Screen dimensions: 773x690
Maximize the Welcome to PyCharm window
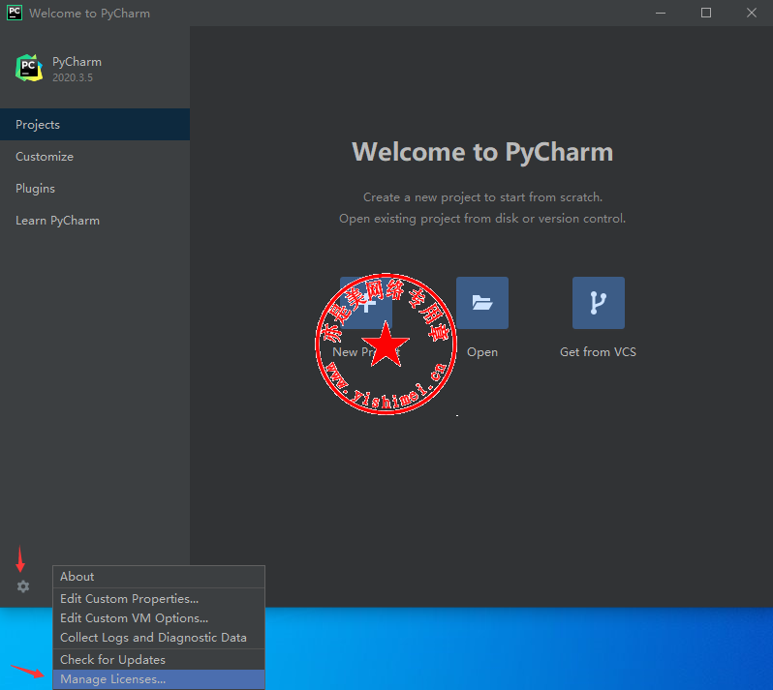(x=706, y=13)
